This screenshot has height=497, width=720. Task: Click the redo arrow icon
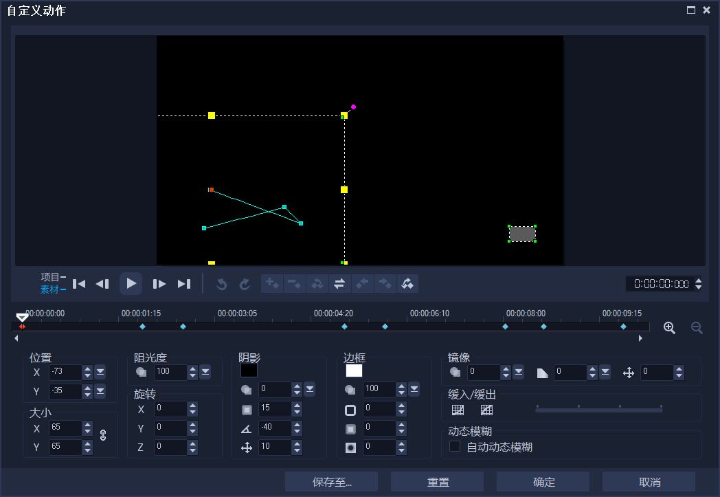pos(245,284)
